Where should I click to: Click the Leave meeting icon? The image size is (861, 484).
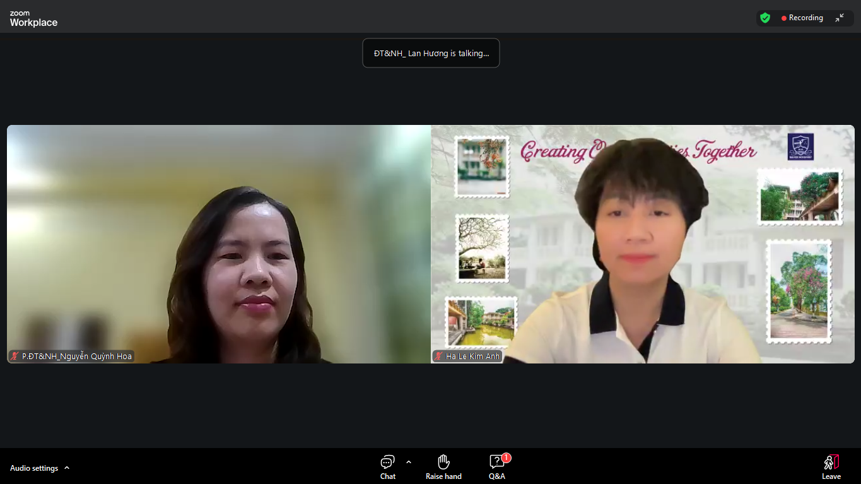831,462
